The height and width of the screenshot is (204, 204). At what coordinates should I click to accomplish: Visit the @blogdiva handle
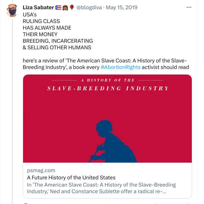(89, 8)
